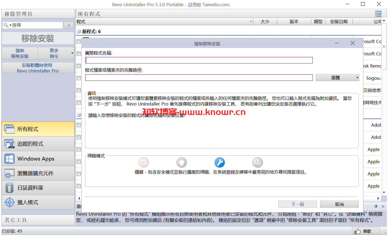Viewport: 388px width, 237px height.
Task: Tick checkbox in second Adobe row
Action: pos(79,137)
